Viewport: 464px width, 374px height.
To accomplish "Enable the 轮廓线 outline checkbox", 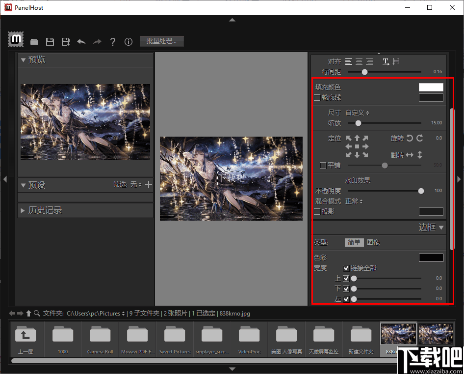I will coord(316,97).
